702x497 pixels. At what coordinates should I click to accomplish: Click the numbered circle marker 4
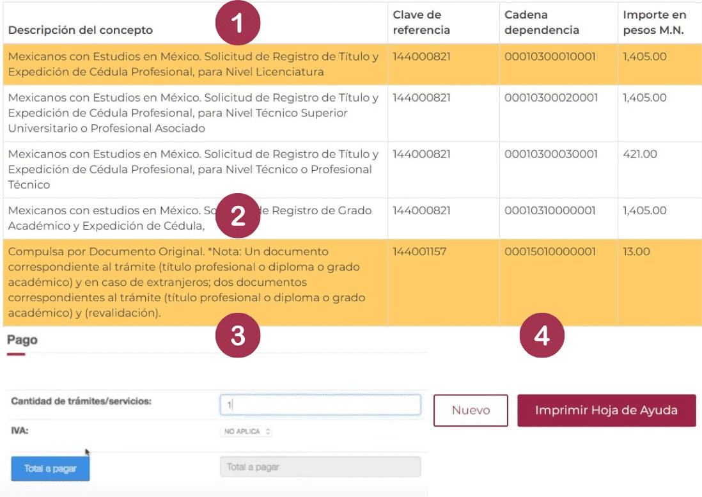(542, 336)
